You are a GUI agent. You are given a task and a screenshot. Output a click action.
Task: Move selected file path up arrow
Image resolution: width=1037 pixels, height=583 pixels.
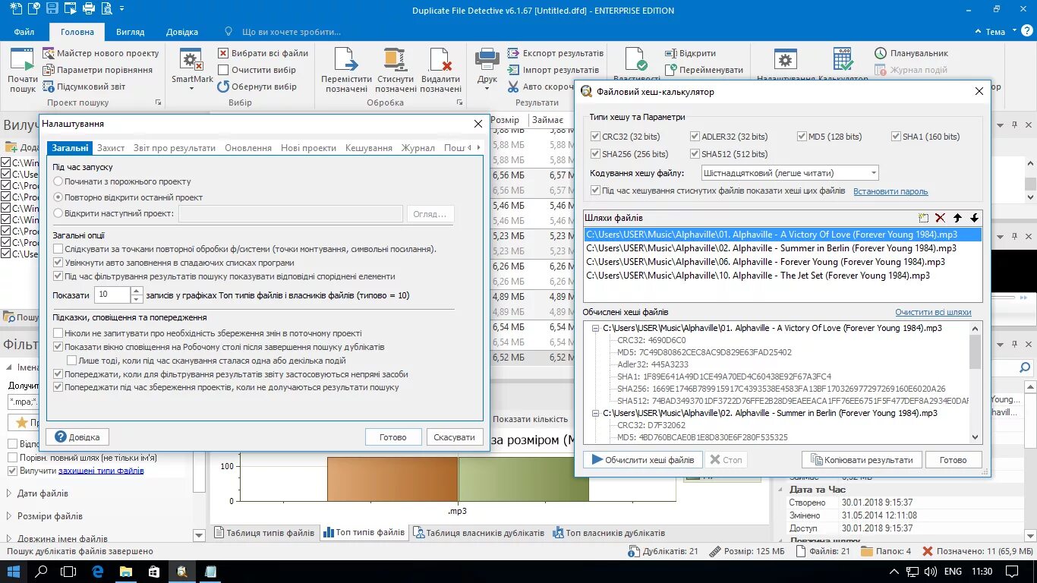[x=957, y=218]
